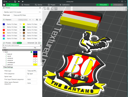This screenshot has height=97, width=130.
Task: Edit the preset of filament 2
Action: pyautogui.click(x=41, y=24)
